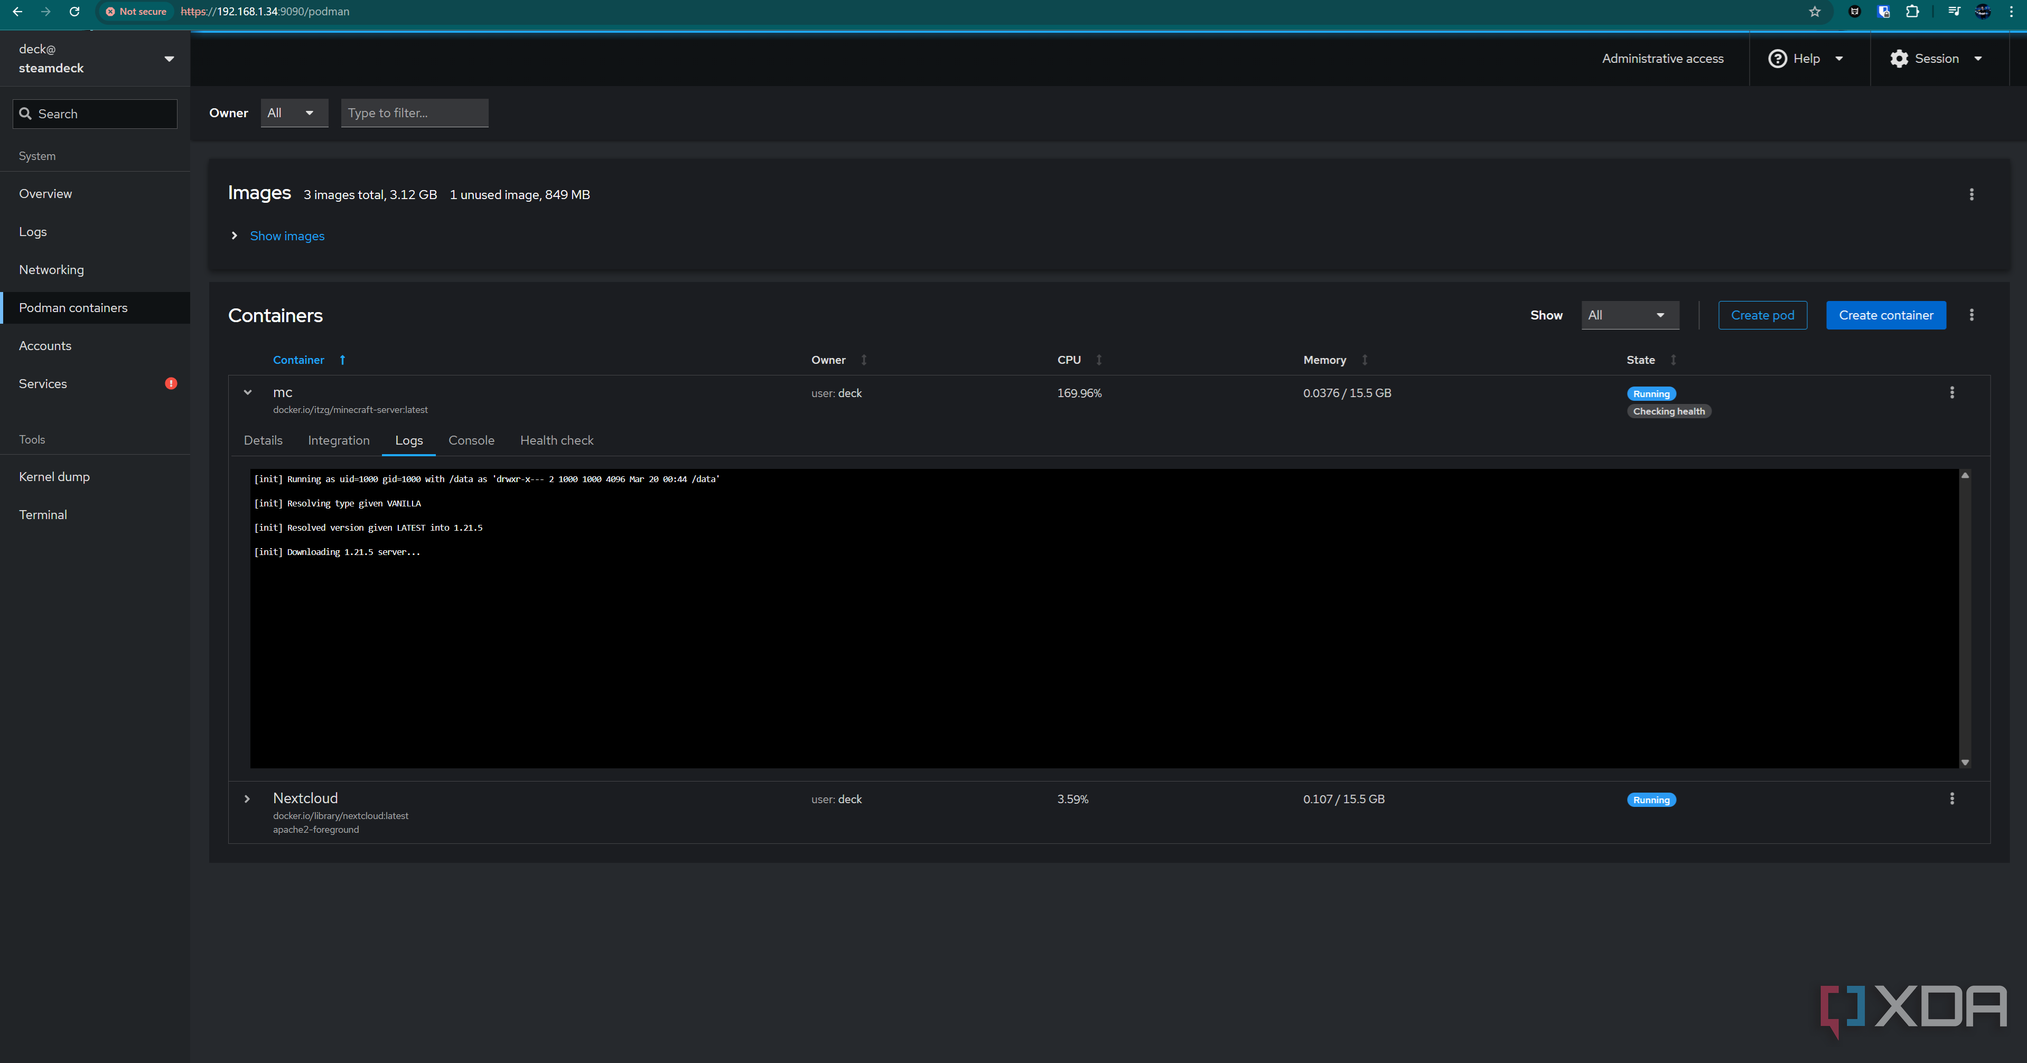2027x1063 pixels.
Task: Switch to the Console tab
Action: coord(471,440)
